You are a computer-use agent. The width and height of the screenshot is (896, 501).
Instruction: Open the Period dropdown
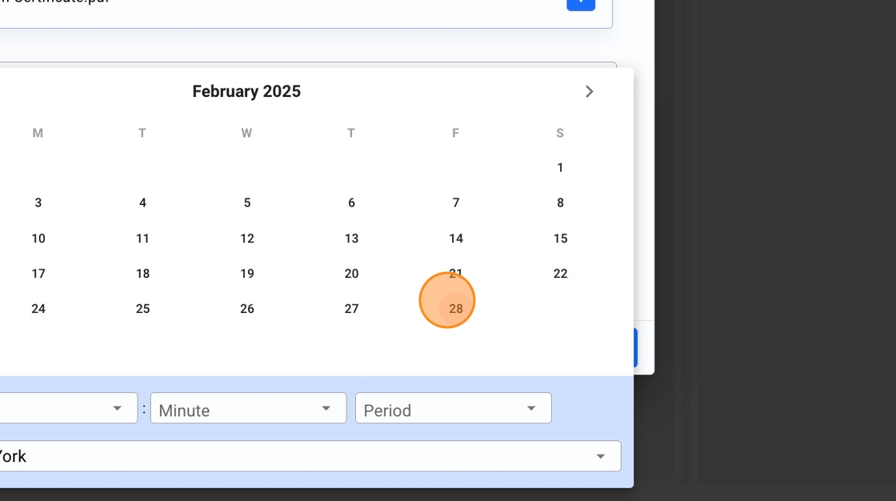pyautogui.click(x=453, y=409)
